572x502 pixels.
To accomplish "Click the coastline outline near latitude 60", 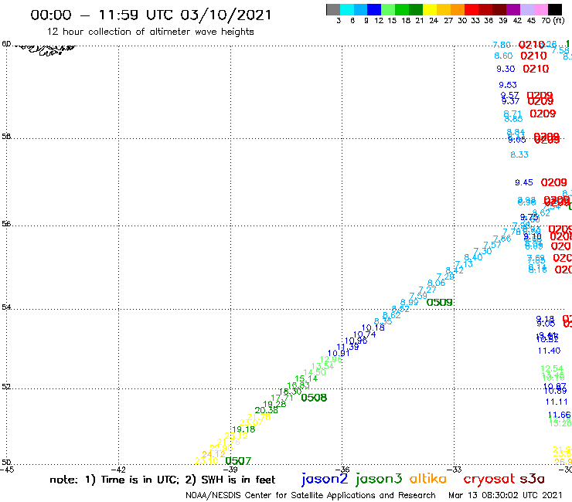I will [46, 49].
